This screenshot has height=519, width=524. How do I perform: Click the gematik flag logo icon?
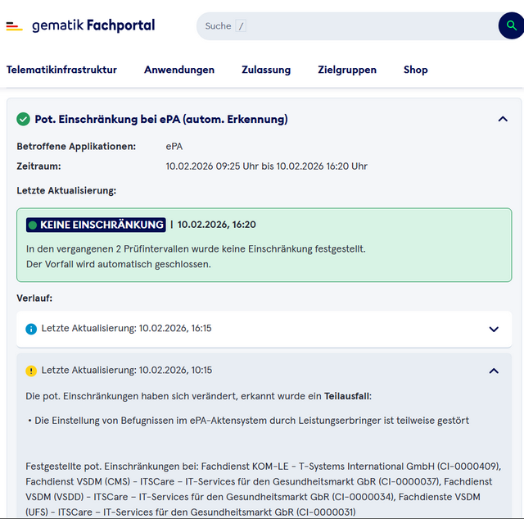(x=14, y=26)
